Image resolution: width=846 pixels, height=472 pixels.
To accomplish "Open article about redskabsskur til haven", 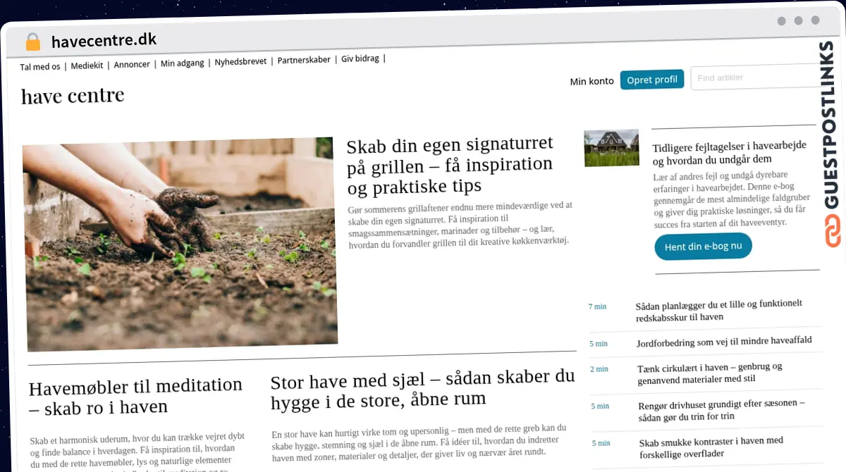I will point(718,311).
